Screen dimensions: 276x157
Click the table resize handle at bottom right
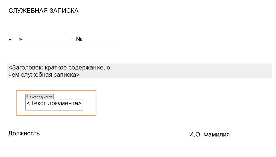point(272,139)
